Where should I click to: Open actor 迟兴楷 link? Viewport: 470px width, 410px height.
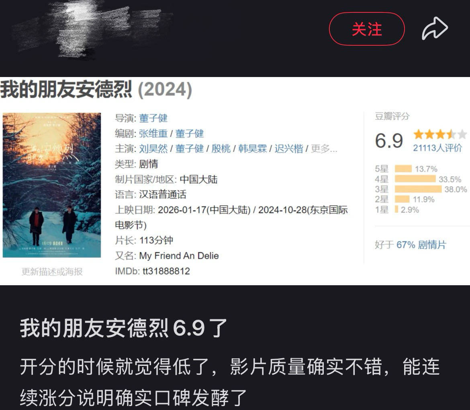pos(289,148)
